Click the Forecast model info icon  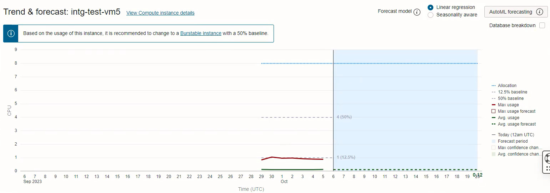pyautogui.click(x=417, y=12)
